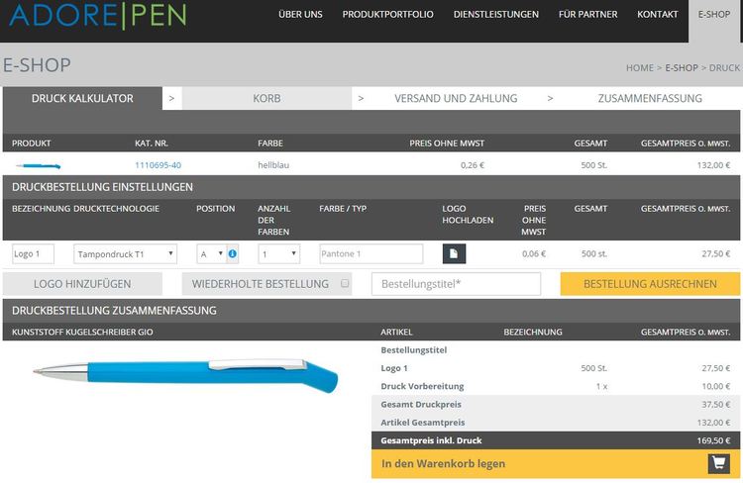Click the '37,50 €' print price value
The image size is (743, 483).
pos(715,405)
